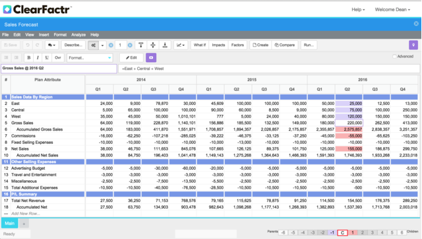
Task: Select child level 1 red swatch
Action: pos(353,232)
